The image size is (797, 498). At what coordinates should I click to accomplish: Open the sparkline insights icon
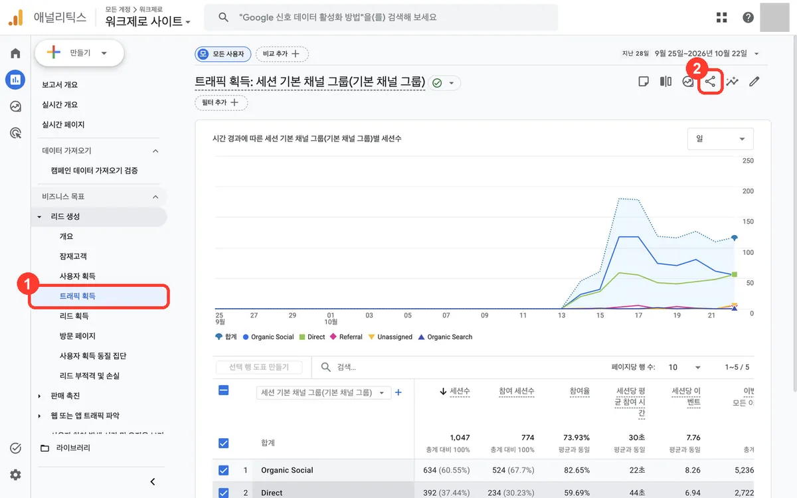732,82
